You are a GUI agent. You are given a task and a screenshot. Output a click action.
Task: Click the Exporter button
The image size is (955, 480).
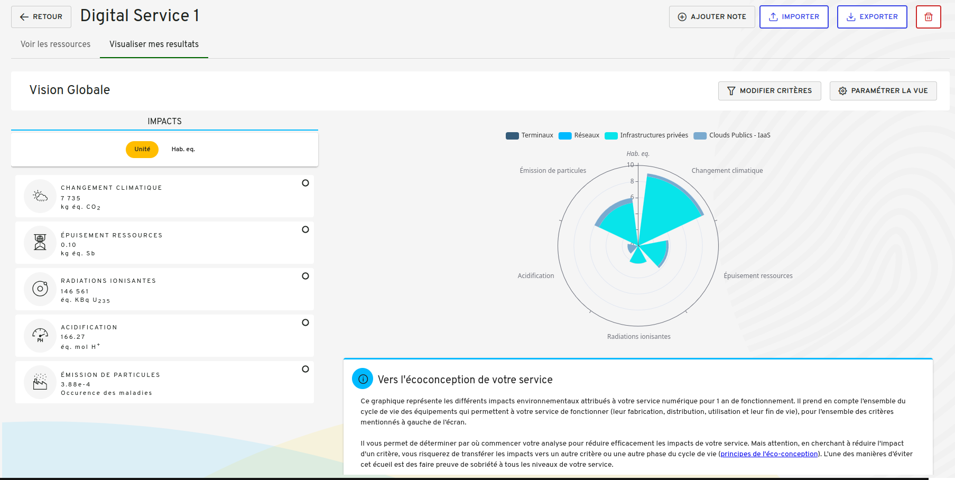[872, 17]
